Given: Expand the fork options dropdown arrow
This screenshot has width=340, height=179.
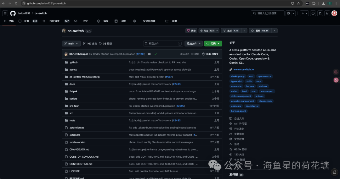Looking at the screenshot, I should 244,31.
